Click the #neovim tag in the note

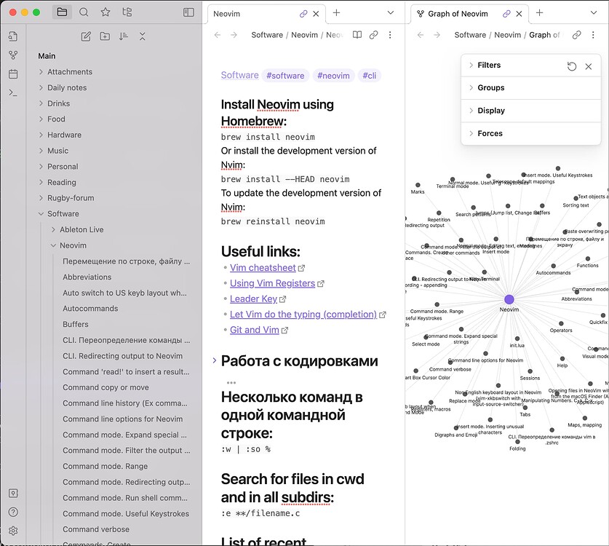[x=333, y=75]
